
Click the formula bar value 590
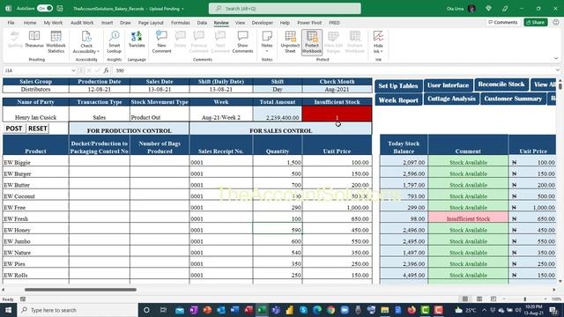(x=120, y=70)
